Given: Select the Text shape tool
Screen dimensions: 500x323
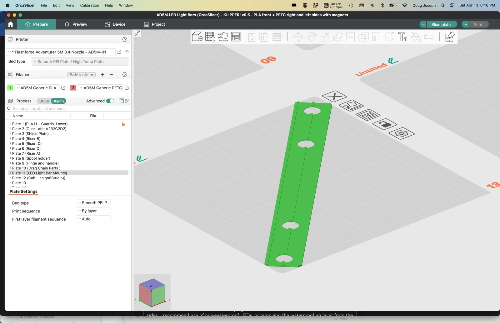Looking at the screenshot, I should coord(402,37).
